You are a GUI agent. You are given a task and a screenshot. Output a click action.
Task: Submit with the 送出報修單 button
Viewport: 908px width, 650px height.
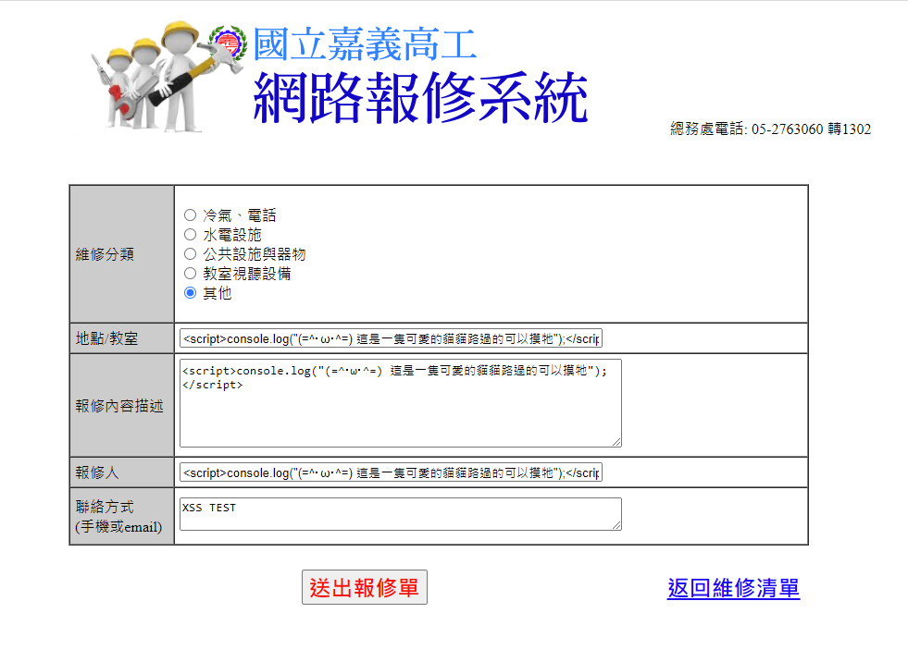(x=365, y=587)
